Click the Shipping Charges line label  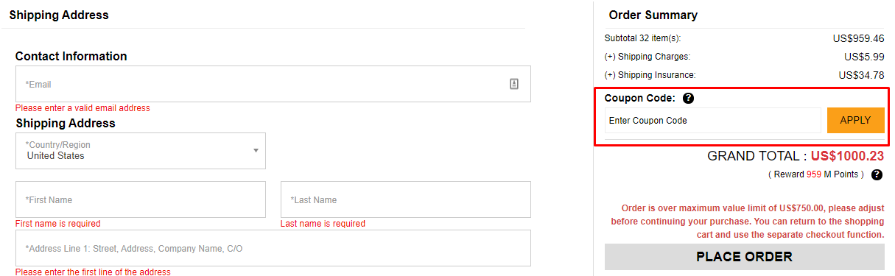pos(647,56)
